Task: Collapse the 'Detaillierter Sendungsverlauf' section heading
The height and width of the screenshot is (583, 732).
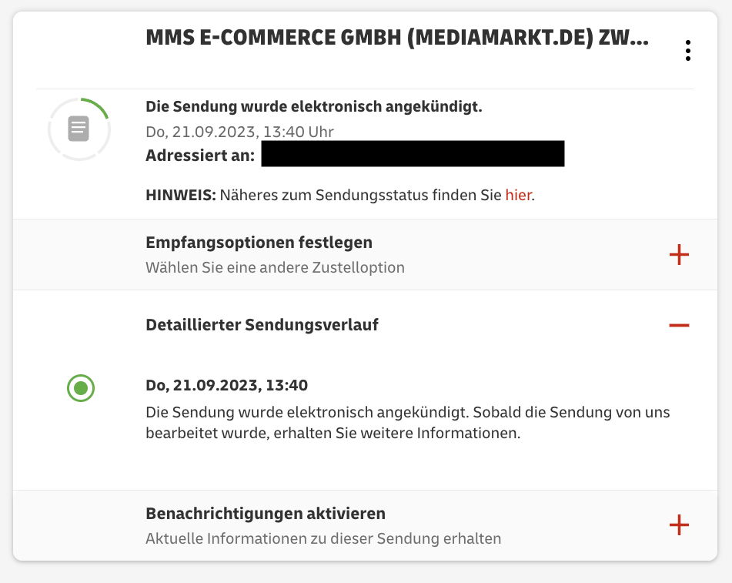Action: (262, 325)
